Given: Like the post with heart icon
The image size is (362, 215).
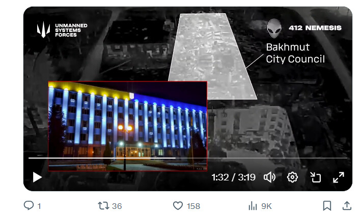Looking at the screenshot, I should 178,206.
